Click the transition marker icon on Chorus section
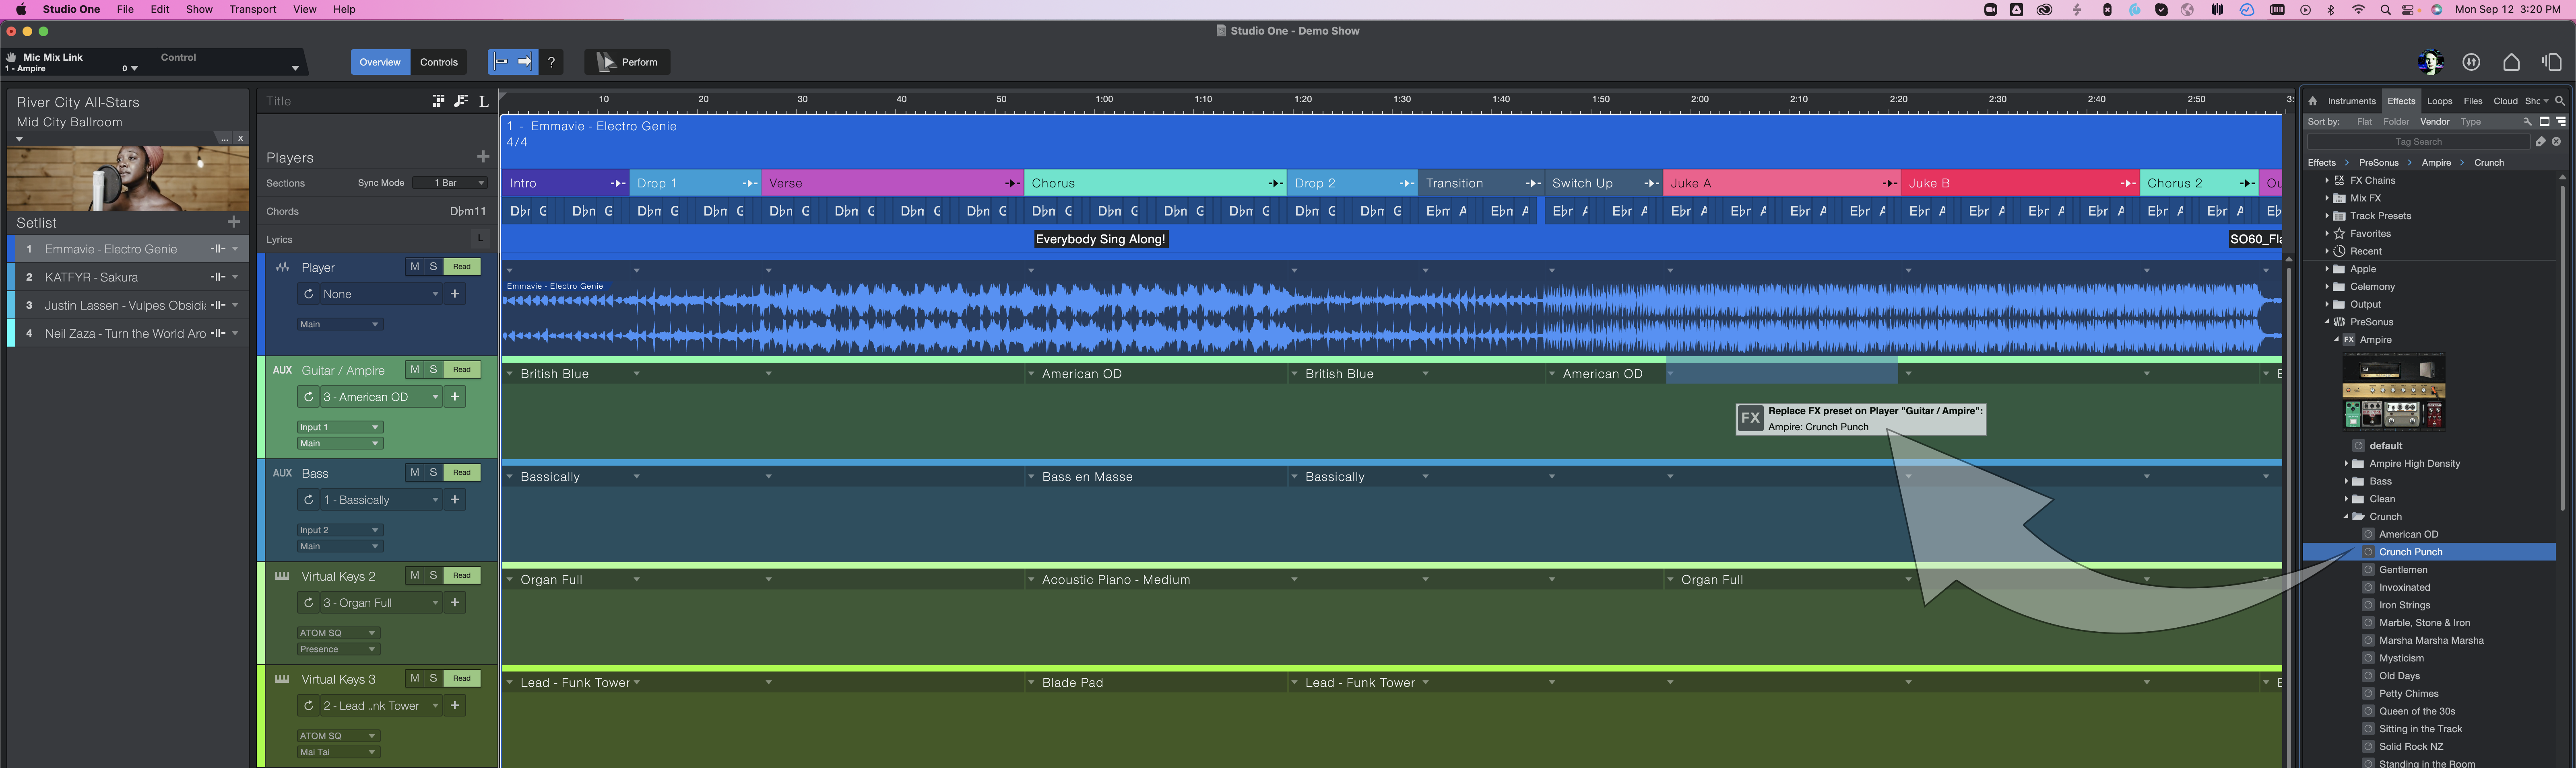 click(1275, 183)
